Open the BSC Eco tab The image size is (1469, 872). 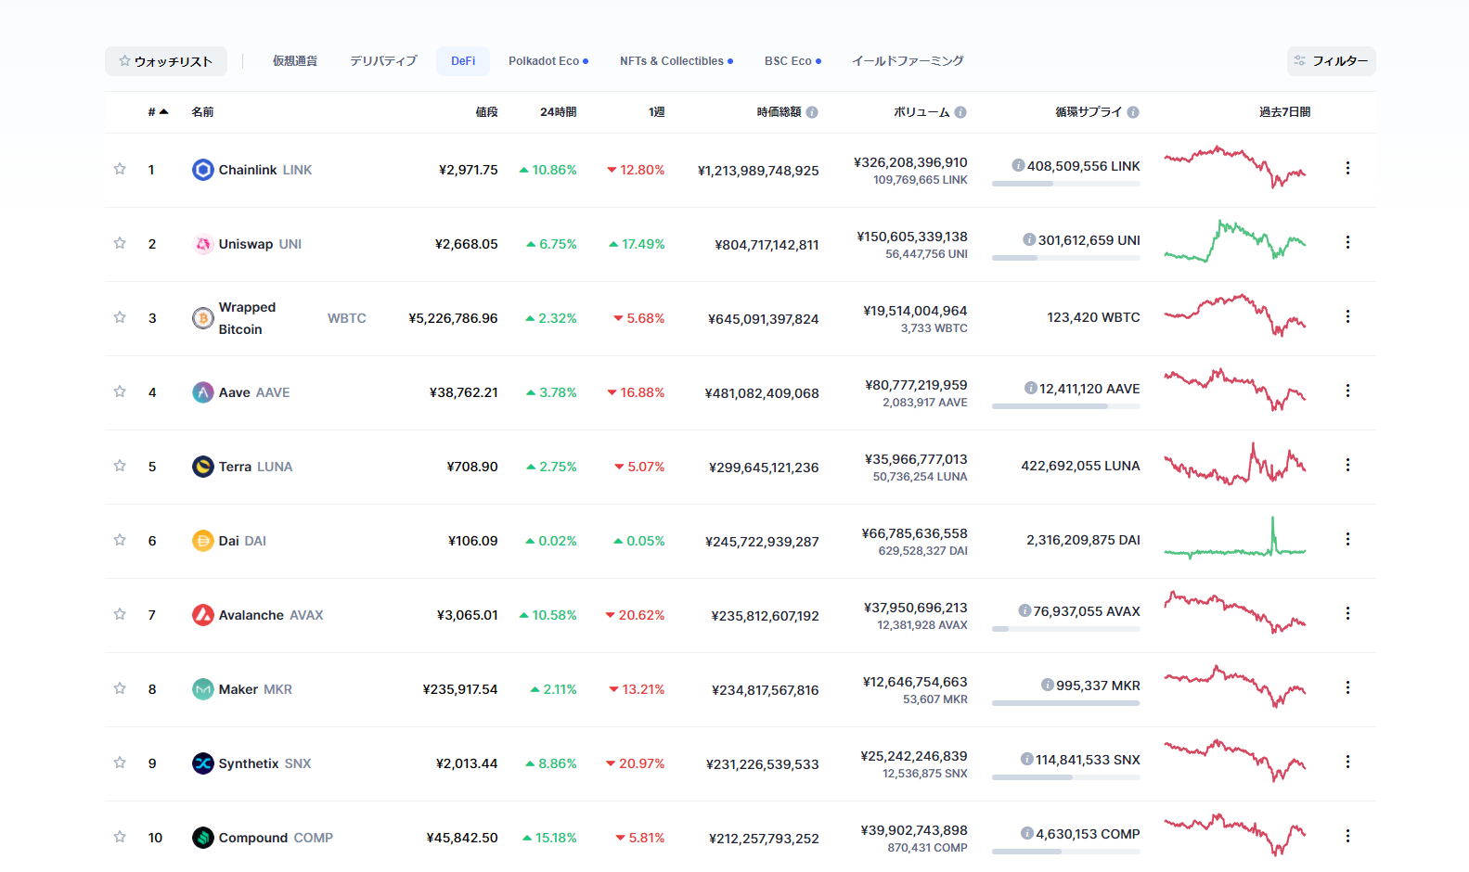[x=792, y=61]
